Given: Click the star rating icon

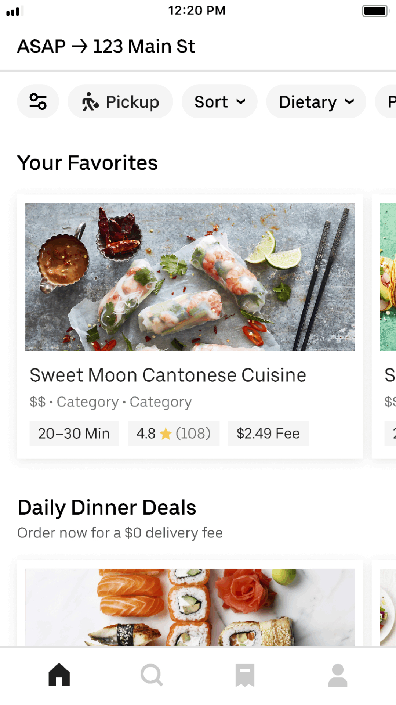Looking at the screenshot, I should click(166, 434).
